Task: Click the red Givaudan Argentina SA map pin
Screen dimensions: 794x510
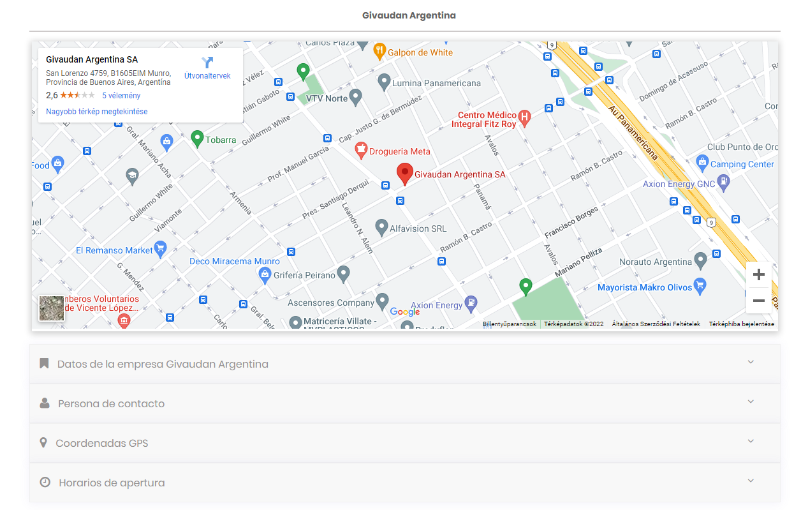Action: tap(404, 172)
